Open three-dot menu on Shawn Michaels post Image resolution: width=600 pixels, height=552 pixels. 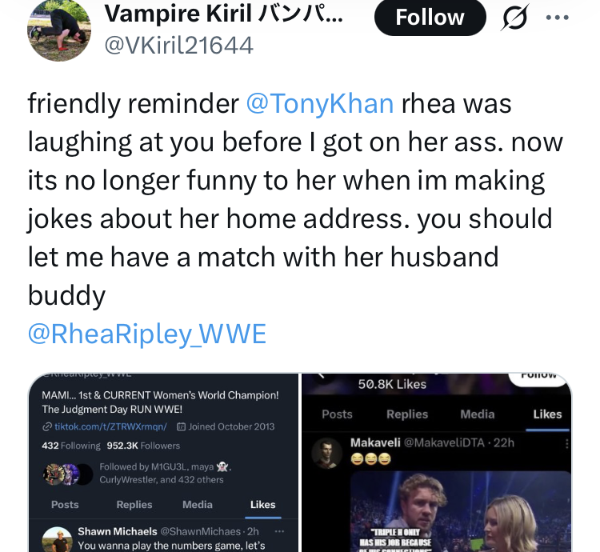coord(278,531)
